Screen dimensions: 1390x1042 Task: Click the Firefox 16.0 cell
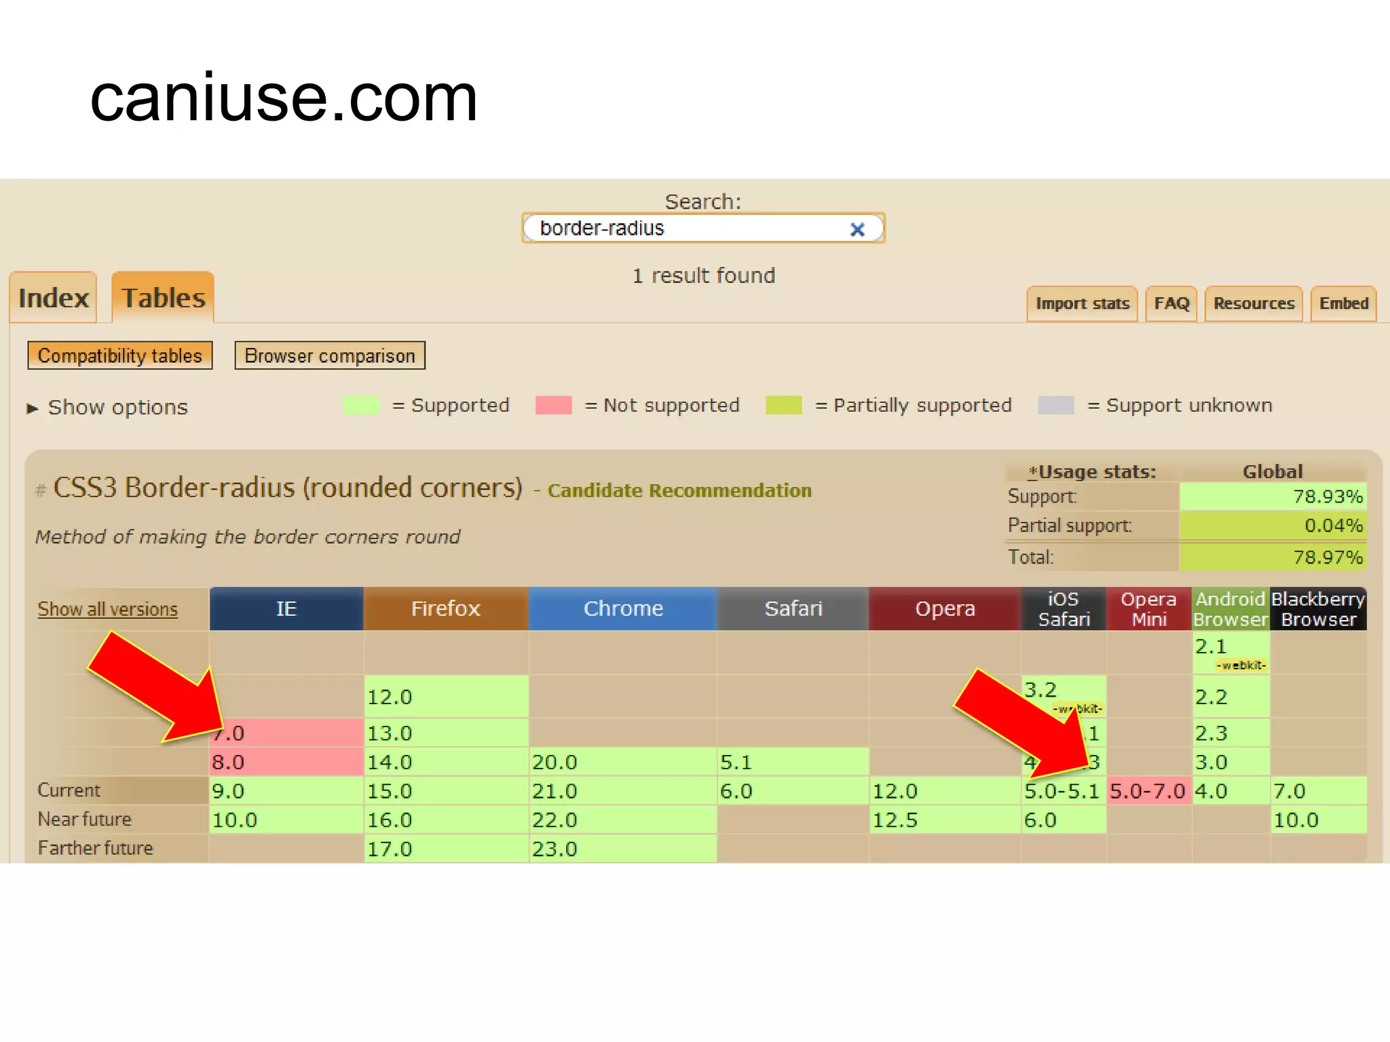tap(446, 820)
